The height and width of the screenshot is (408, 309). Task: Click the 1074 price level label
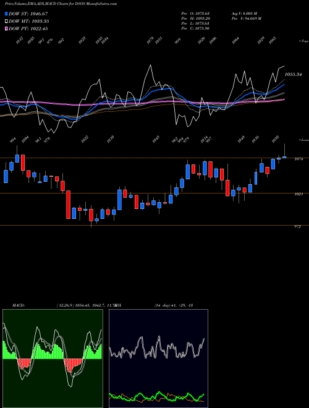(x=298, y=159)
